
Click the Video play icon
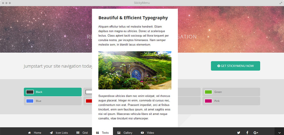(142, 133)
